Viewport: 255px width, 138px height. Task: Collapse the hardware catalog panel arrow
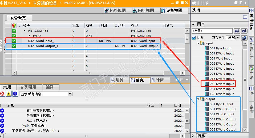click(x=246, y=3)
